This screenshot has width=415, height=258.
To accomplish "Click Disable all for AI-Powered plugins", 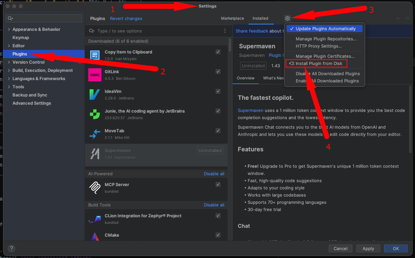I will pyautogui.click(x=214, y=174).
